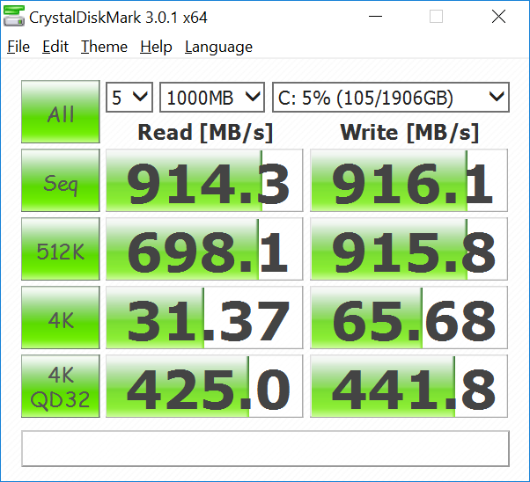Open the Edit menu
Screen dimensions: 530x482
click(x=55, y=47)
